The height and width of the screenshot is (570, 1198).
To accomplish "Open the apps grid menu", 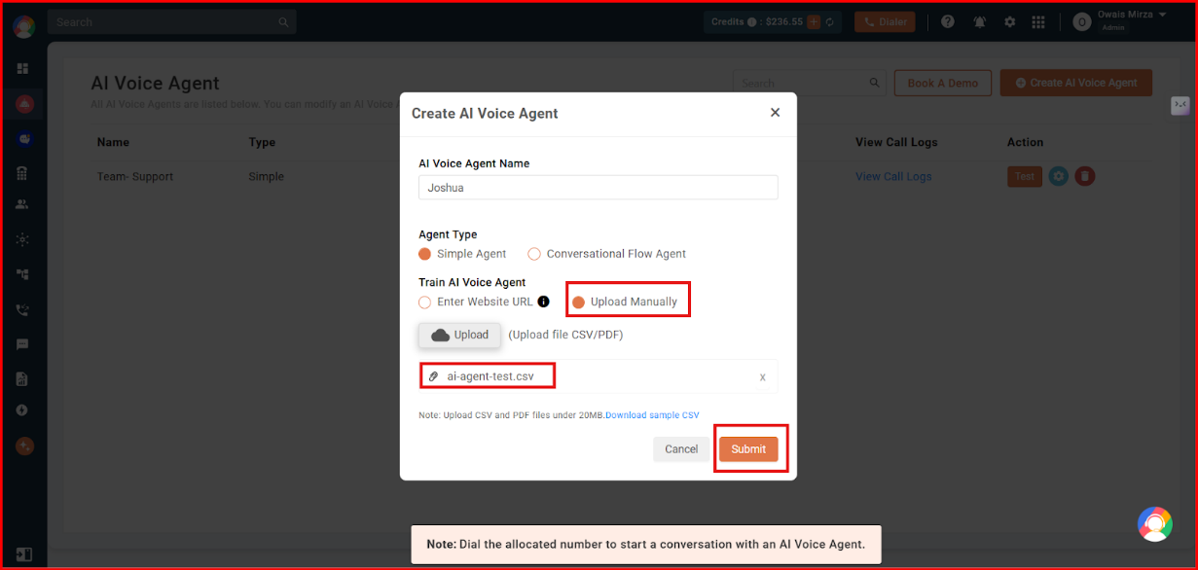I will [1038, 21].
